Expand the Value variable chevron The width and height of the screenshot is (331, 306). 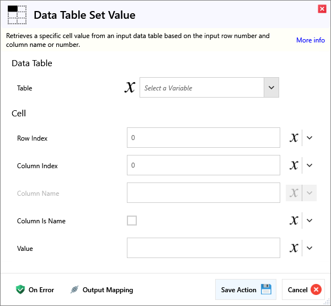coord(309,248)
